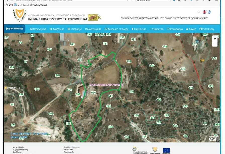The height and width of the screenshot is (154, 225).
Task: Open ΠΛΟΗΓΗΣΗ ΣΕ ΧΑΡΤΕΣ menu
Action: [176, 18]
